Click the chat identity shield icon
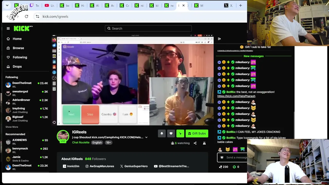The height and width of the screenshot is (185, 329). click(222, 158)
